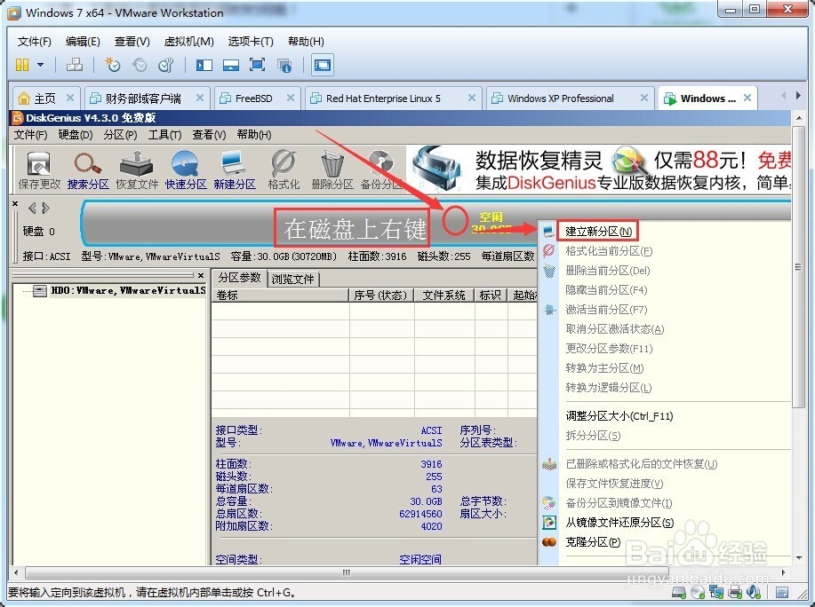This screenshot has width=815, height=607.
Task: Open the VMware 编辑(E) menu
Action: 83,42
